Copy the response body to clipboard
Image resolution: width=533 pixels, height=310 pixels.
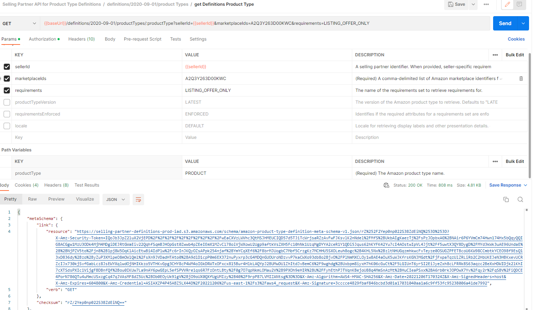pos(506,199)
